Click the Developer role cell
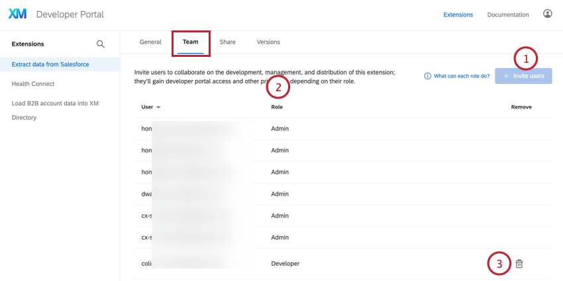The height and width of the screenshot is (281, 563). pyautogui.click(x=285, y=264)
